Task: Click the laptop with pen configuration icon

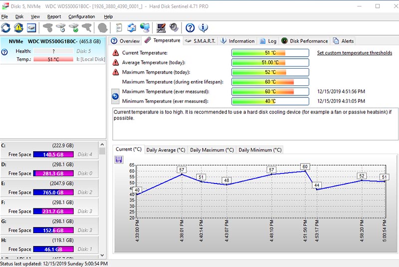Action: pyautogui.click(x=161, y=28)
